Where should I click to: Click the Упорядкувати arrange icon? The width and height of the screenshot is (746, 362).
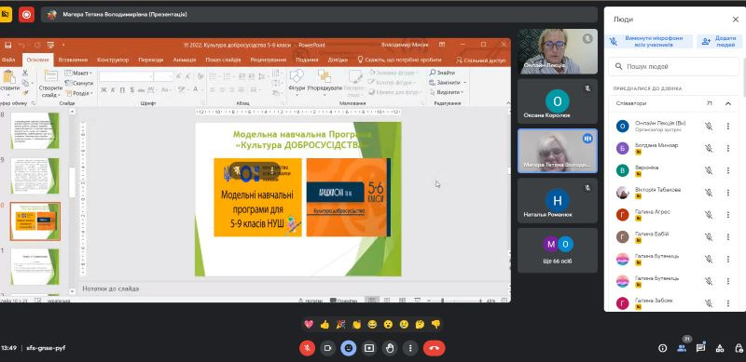click(x=325, y=76)
